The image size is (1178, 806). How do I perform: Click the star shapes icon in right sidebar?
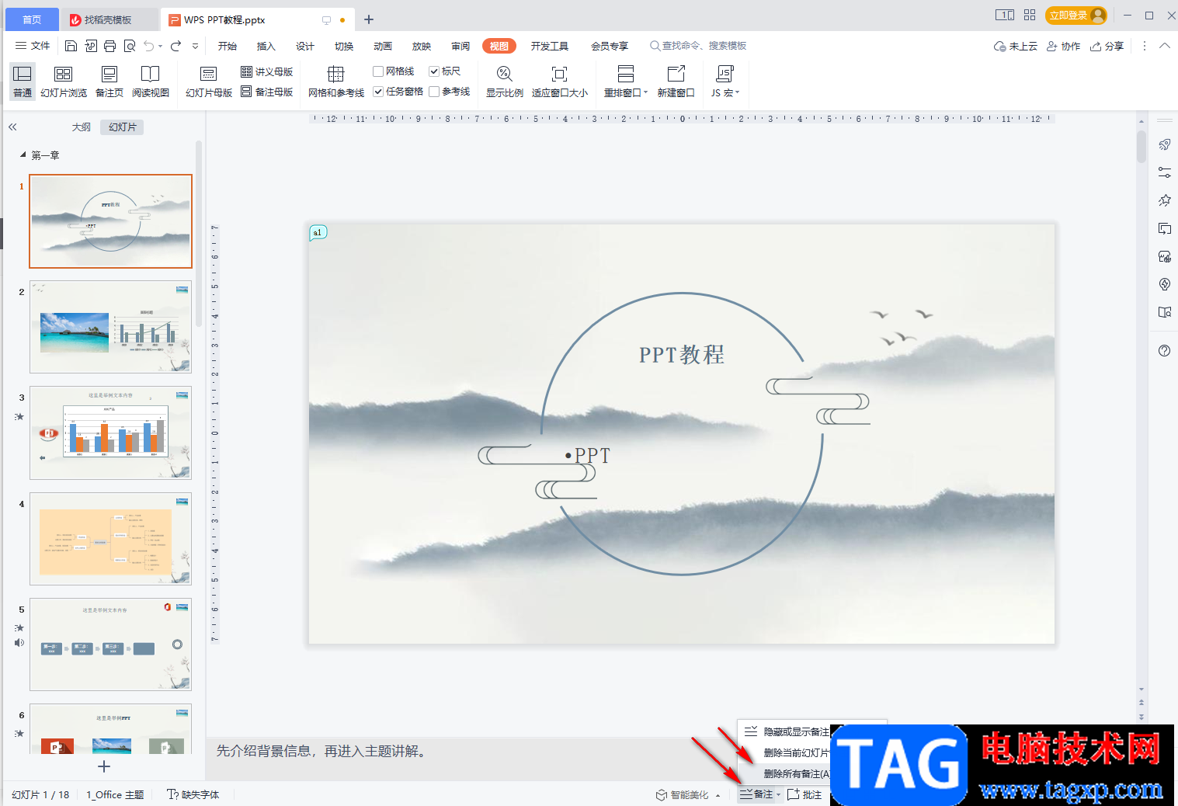1164,200
